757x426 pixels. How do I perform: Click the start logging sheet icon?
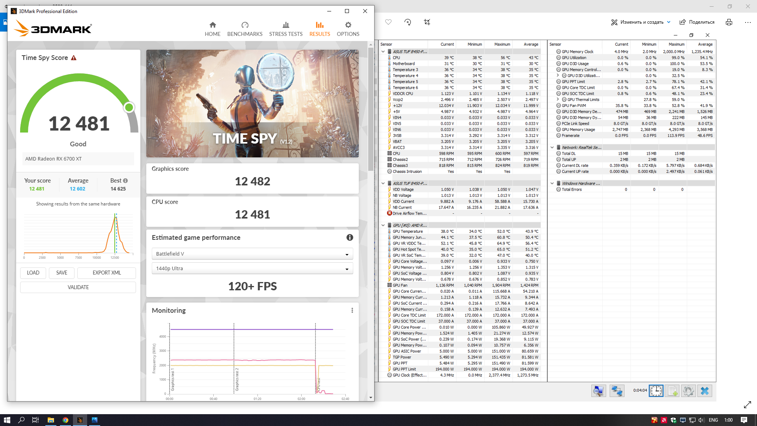click(672, 390)
